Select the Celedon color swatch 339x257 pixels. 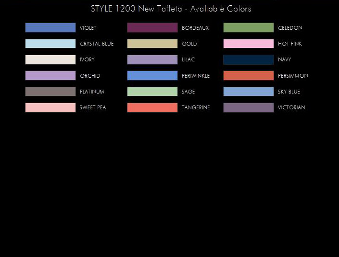(x=249, y=28)
